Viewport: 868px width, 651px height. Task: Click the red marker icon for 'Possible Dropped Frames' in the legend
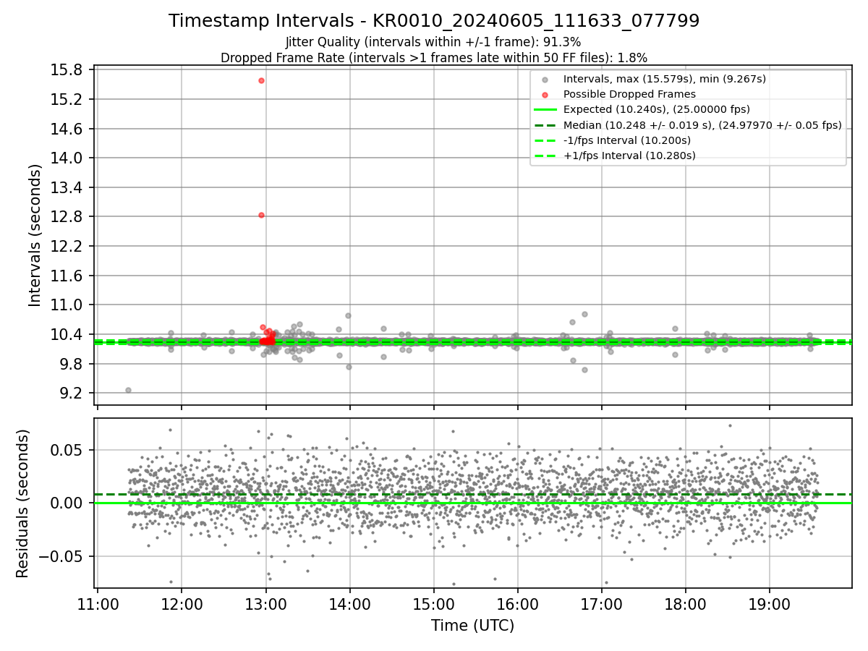coord(545,94)
